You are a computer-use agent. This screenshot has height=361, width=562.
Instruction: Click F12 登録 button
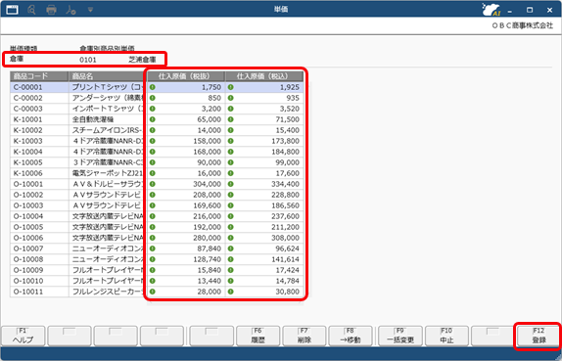point(539,336)
